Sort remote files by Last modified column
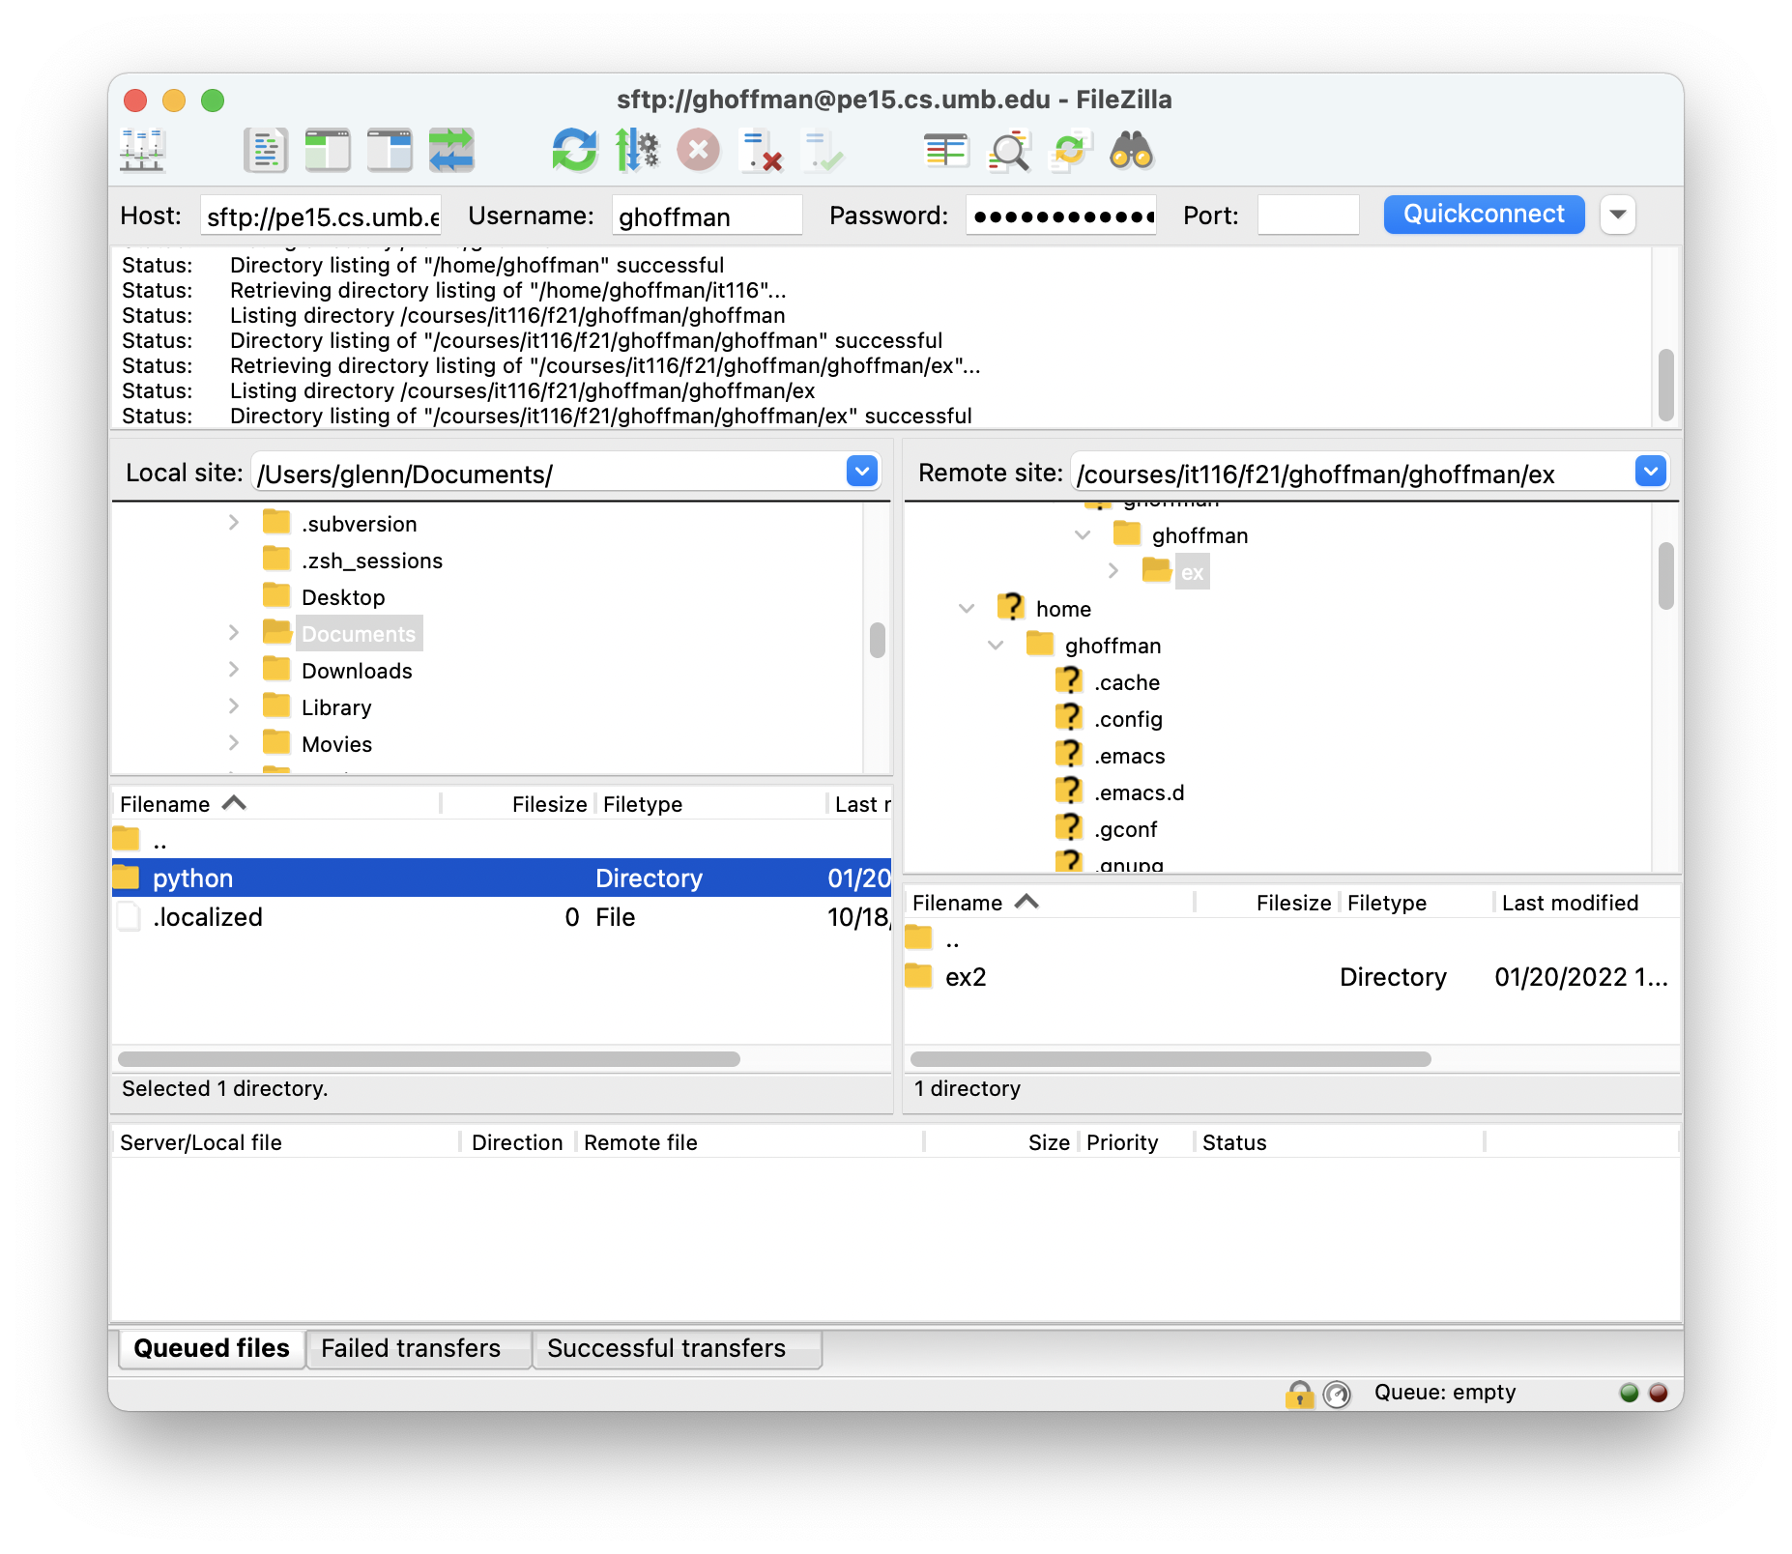 click(x=1585, y=903)
